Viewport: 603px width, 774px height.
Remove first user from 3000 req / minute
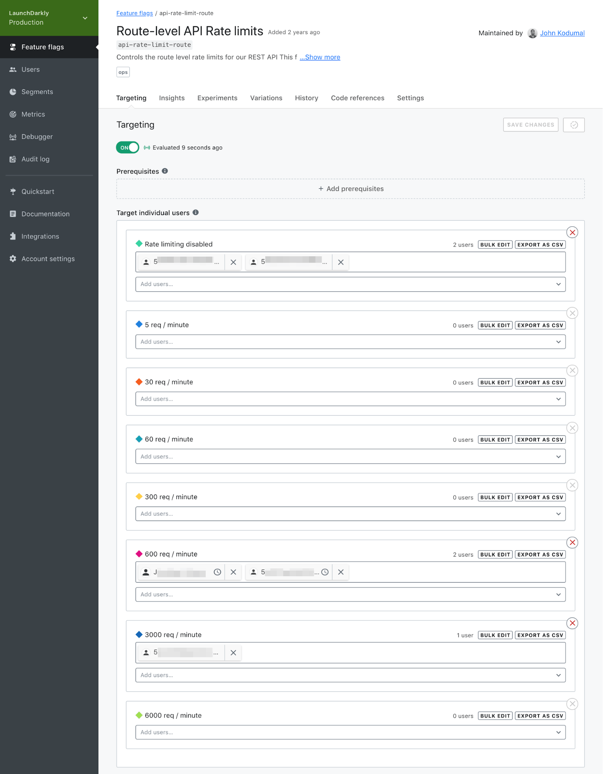(x=233, y=652)
